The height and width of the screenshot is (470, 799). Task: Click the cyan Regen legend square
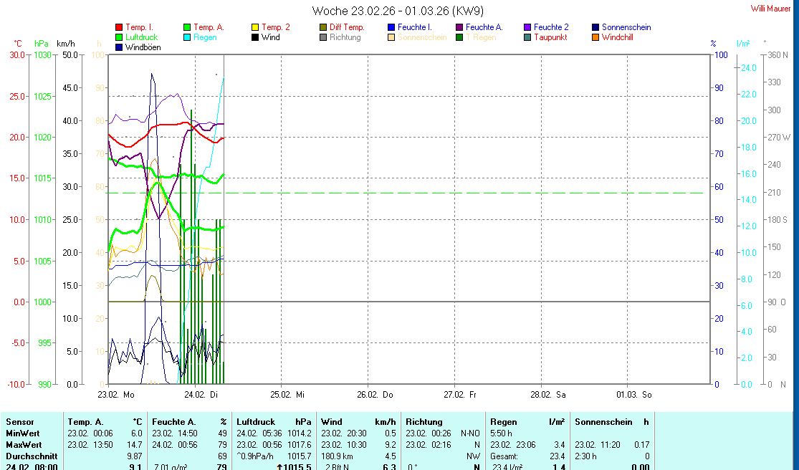pyautogui.click(x=187, y=37)
